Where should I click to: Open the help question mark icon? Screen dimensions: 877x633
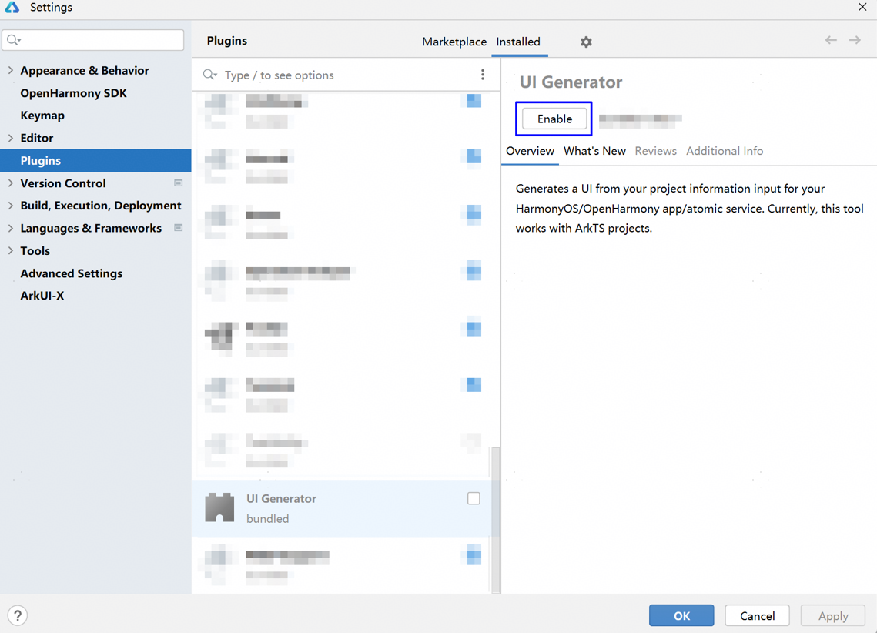click(x=18, y=615)
